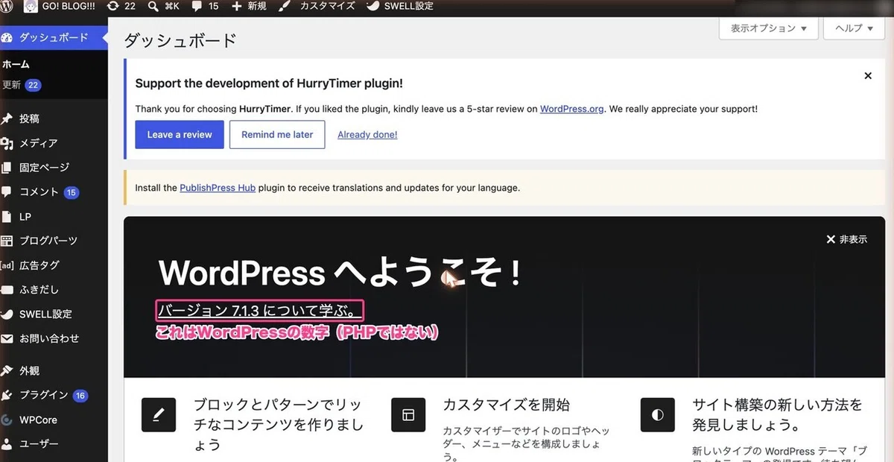
Task: Open the search icon with ⌘K shortcut
Action: pyautogui.click(x=153, y=6)
